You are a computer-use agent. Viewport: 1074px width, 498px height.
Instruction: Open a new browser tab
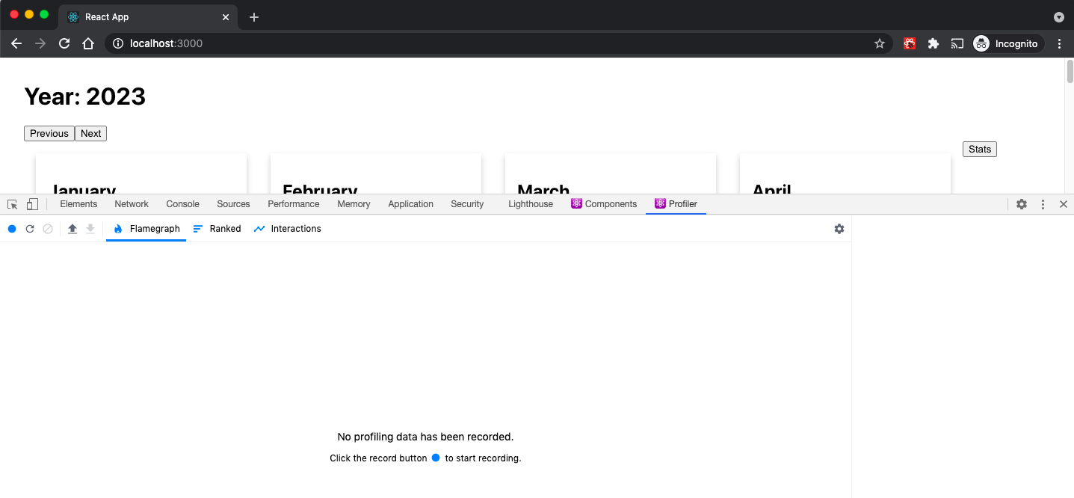pyautogui.click(x=254, y=17)
